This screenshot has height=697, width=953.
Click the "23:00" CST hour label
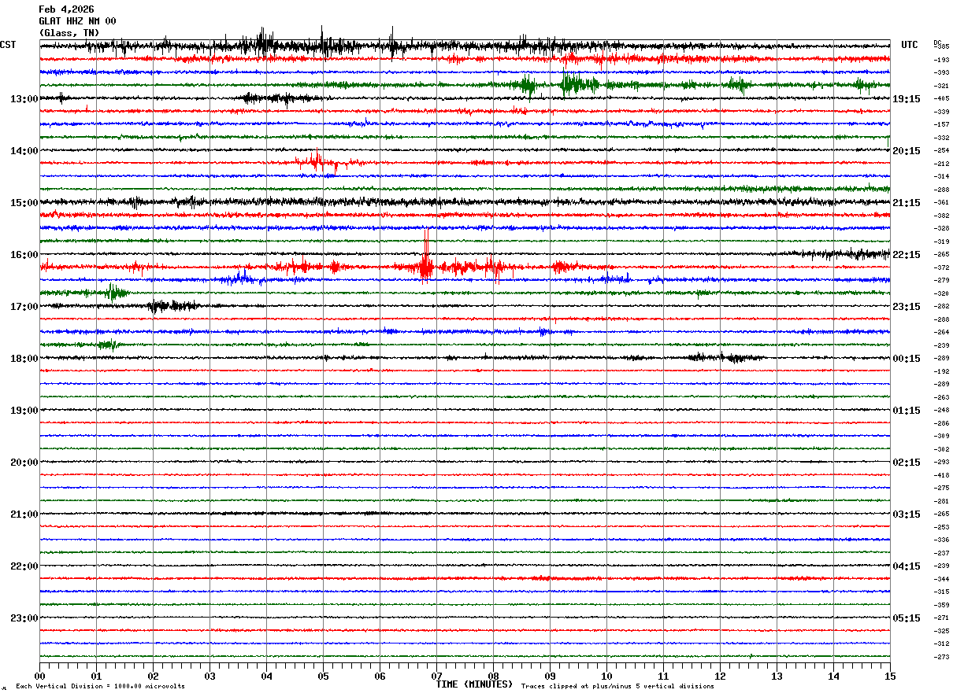point(24,618)
